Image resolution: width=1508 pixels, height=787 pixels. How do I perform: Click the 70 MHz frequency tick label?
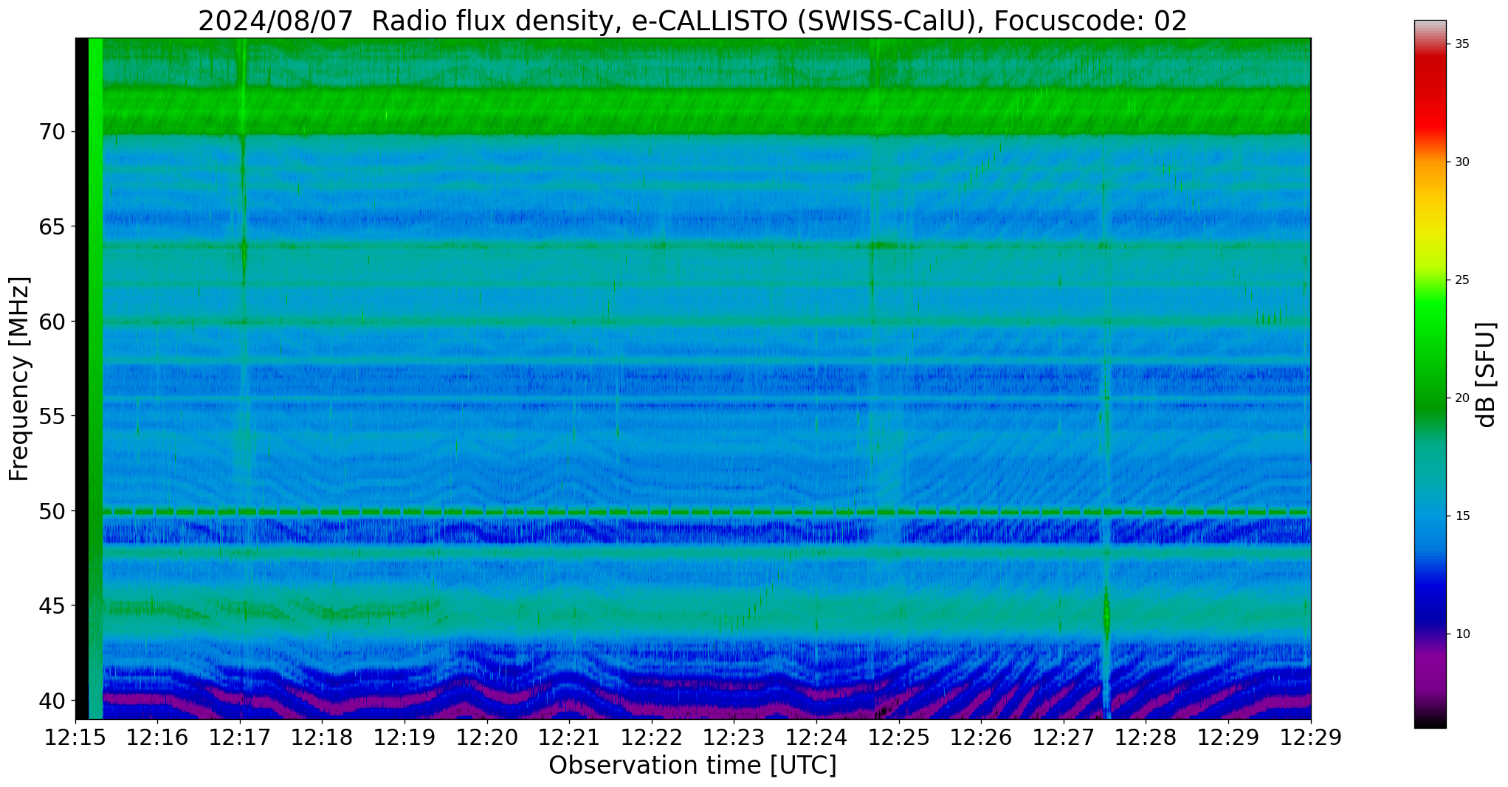[x=52, y=132]
